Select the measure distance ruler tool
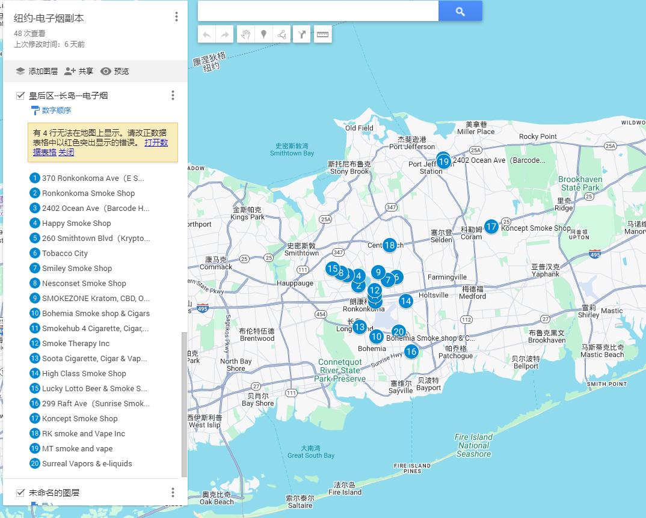Viewport: 646px width, 518px height. click(323, 34)
